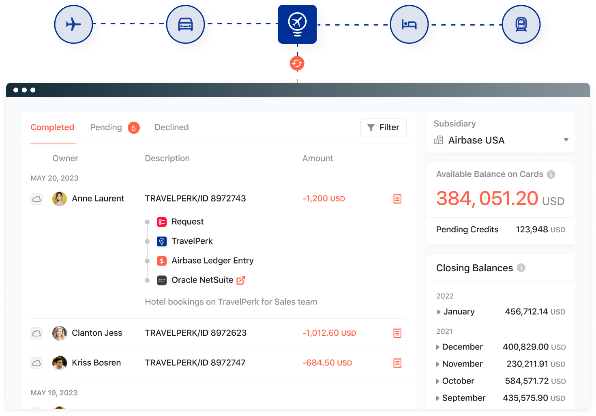Click the Airbase Ledger Entry label
The width and height of the screenshot is (596, 416).
(212, 261)
